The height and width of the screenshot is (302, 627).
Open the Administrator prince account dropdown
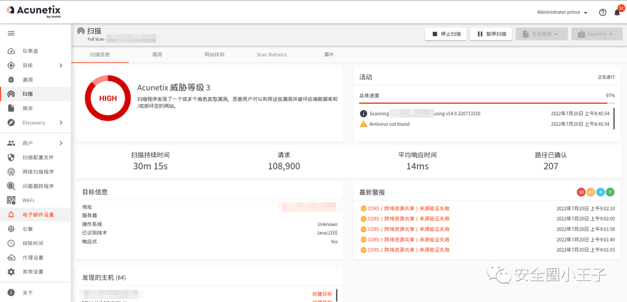[x=562, y=12]
